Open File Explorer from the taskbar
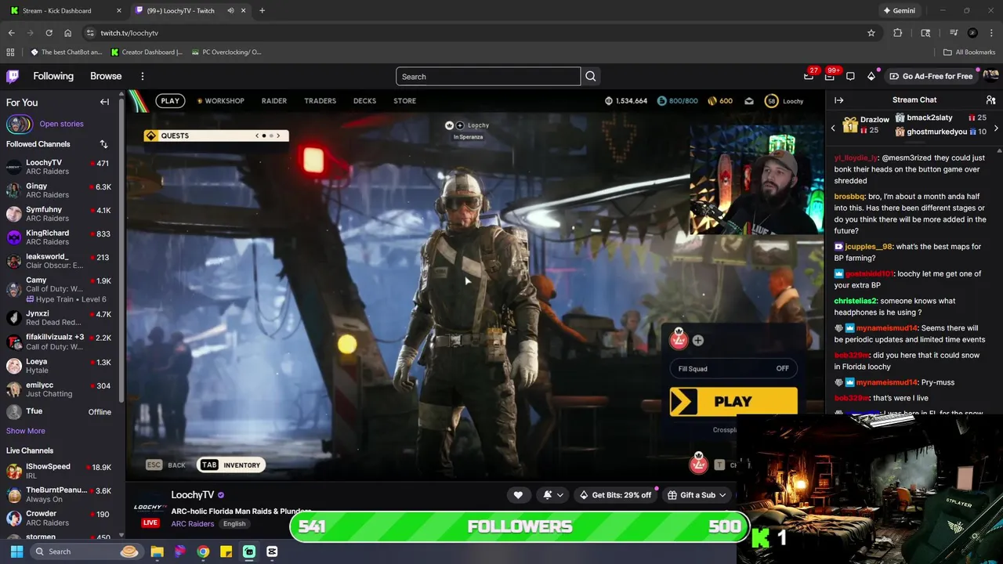This screenshot has width=1003, height=564. point(157,551)
